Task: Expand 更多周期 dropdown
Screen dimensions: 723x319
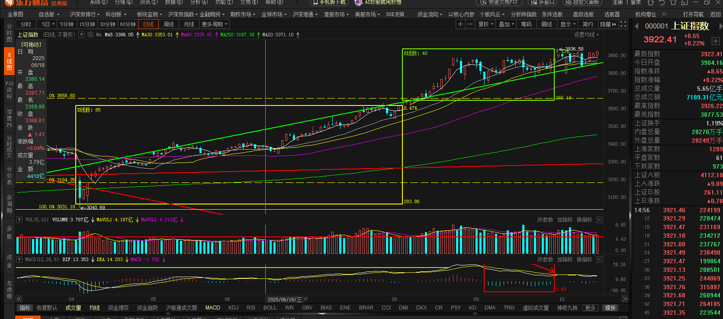Action: coord(215,24)
